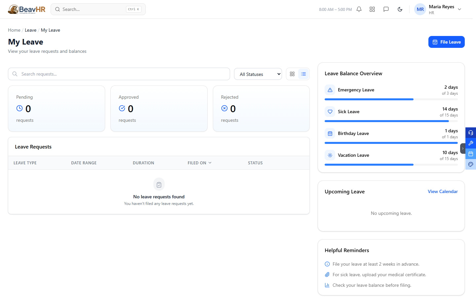Open the chat messages icon

[x=386, y=9]
